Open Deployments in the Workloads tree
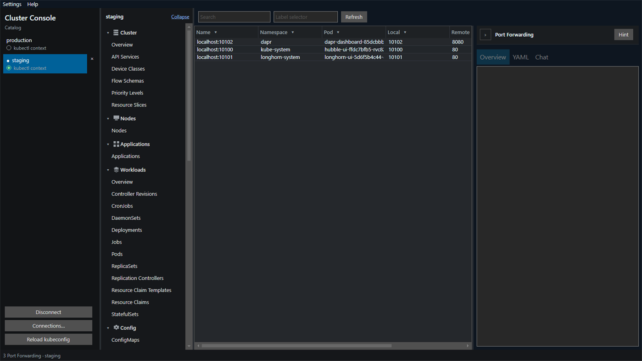Screen dimensions: 642x361 pos(127,230)
